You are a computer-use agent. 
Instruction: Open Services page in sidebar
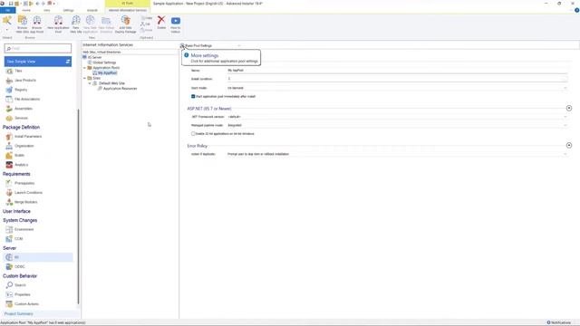click(17, 118)
